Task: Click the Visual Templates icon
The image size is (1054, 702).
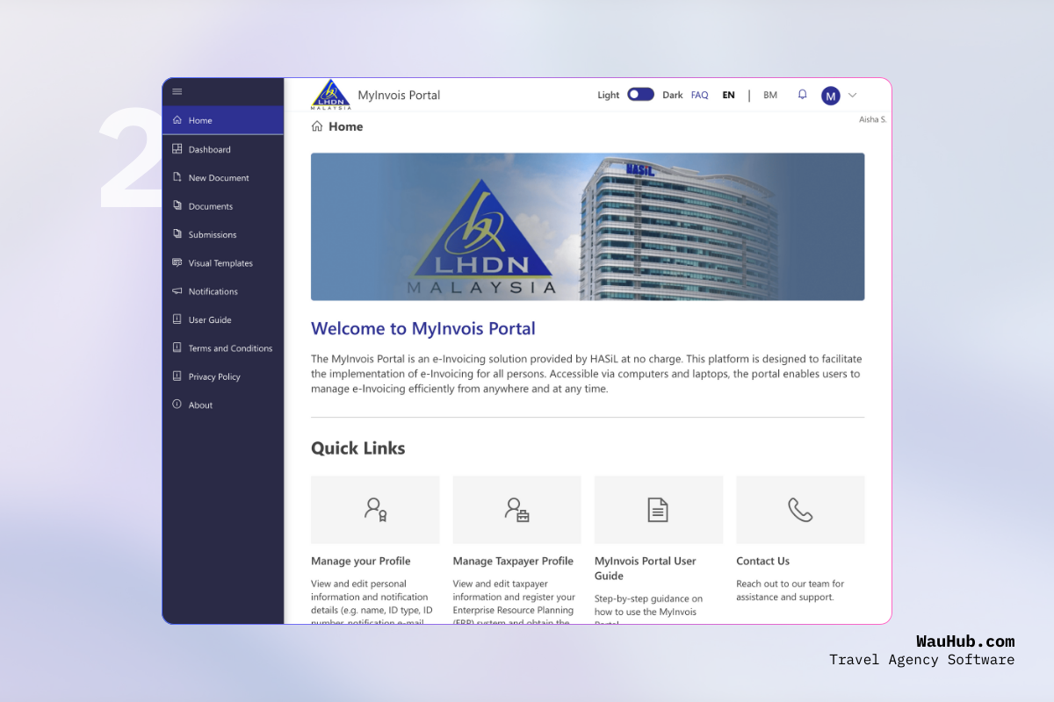Action: [x=177, y=262]
